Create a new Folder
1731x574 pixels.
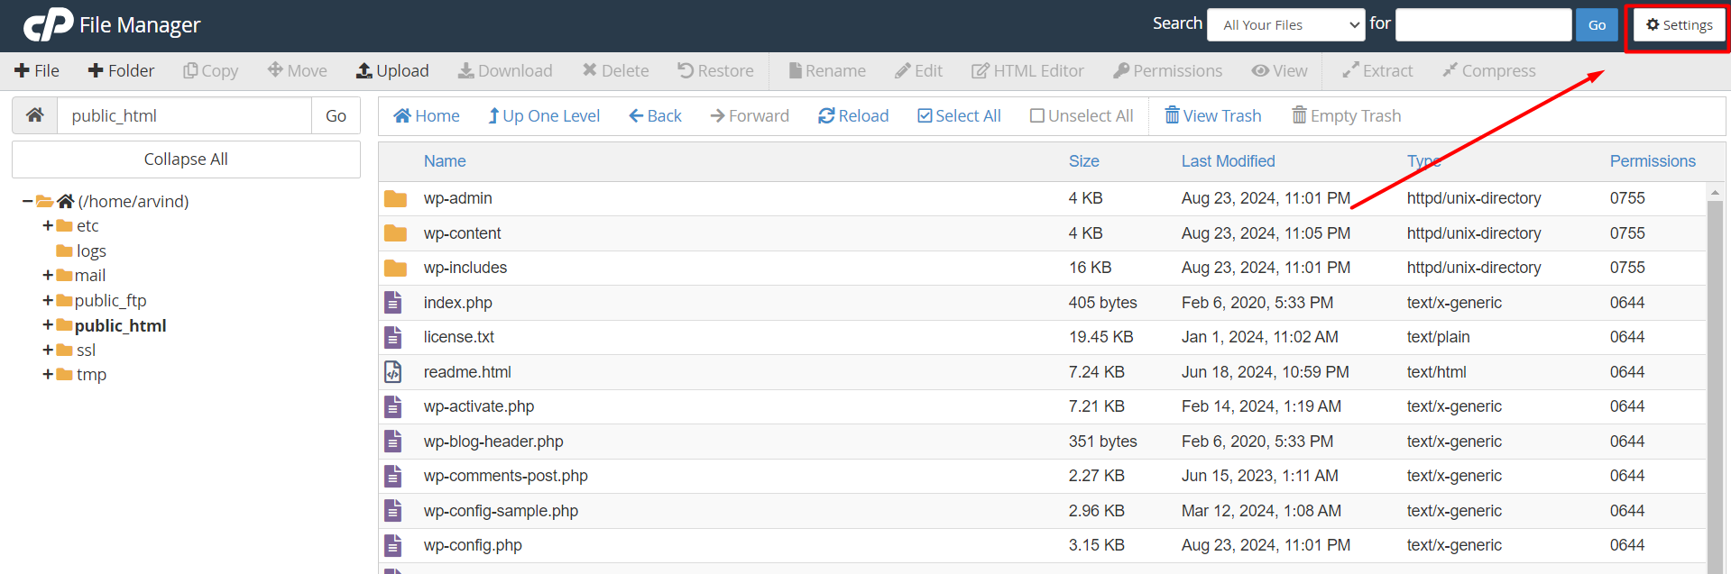tap(121, 70)
